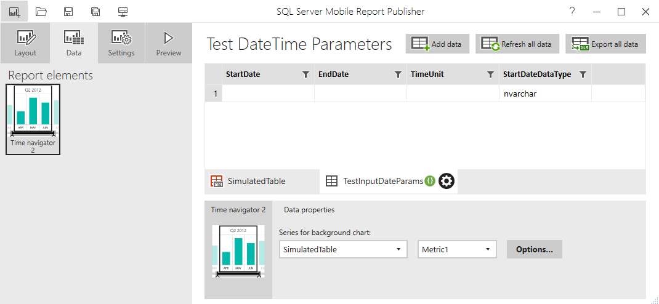The height and width of the screenshot is (304, 659).
Task: Click the Add data button
Action: coord(437,44)
